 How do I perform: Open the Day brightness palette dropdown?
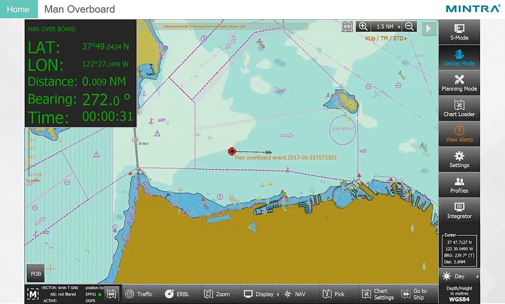coord(459,277)
